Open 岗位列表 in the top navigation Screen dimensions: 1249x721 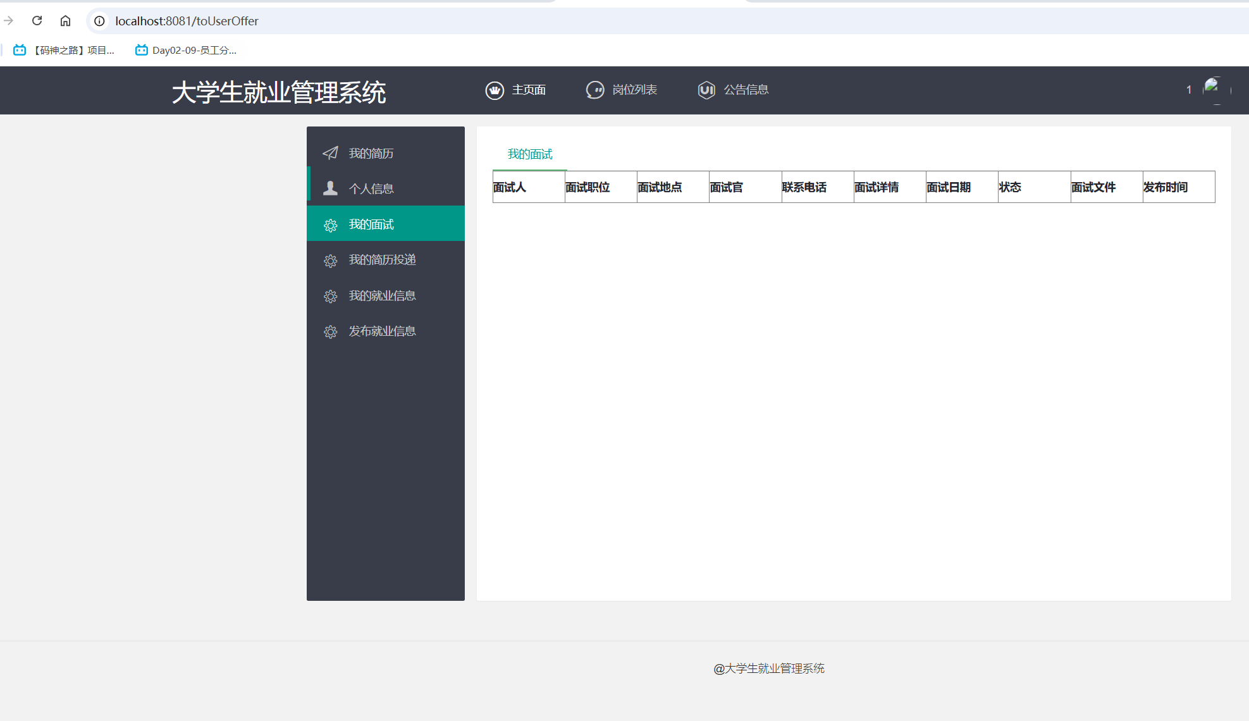(x=634, y=90)
